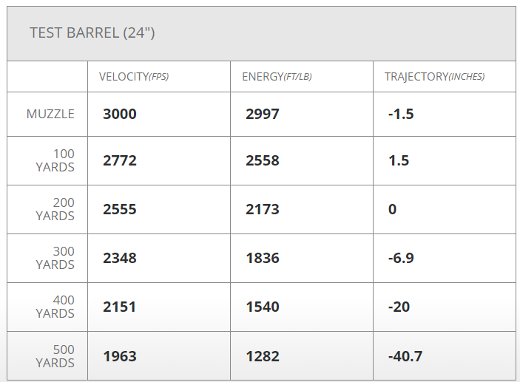Select the energy value 1282
The image size is (520, 382).
[263, 356]
